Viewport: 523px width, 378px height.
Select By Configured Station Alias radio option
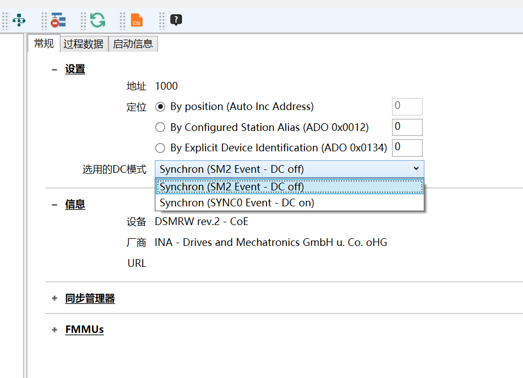(160, 128)
